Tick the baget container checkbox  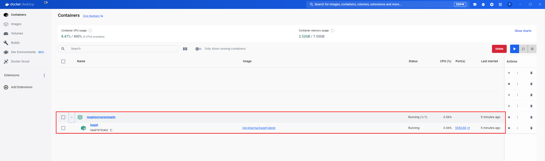[x=63, y=128]
